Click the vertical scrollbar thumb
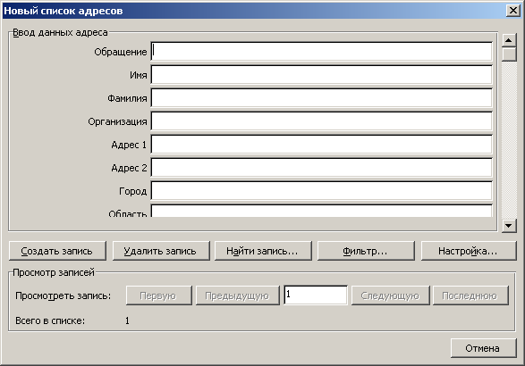This screenshot has width=525, height=366. click(509, 54)
